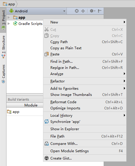This screenshot has width=135, height=166.
Task: Click the Compare With icon
Action: point(47,143)
